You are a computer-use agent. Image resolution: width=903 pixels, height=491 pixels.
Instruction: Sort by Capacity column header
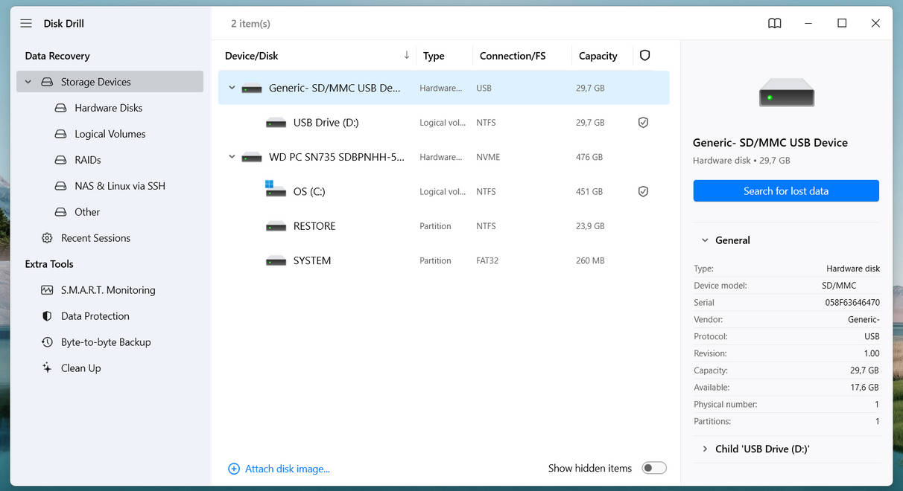point(598,56)
